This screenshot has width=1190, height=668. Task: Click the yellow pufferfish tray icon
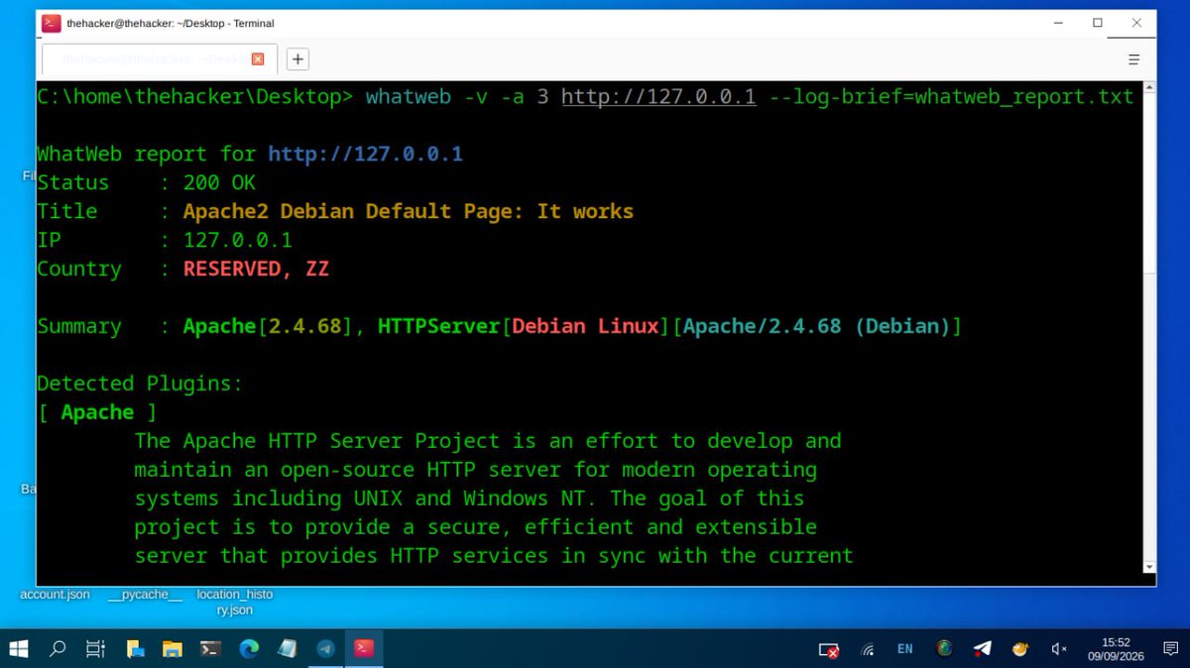(x=1019, y=649)
